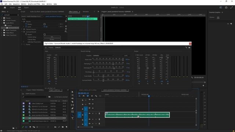Expand Audio Transitions folder in Effects panel
235x132 pixels.
click(2, 30)
